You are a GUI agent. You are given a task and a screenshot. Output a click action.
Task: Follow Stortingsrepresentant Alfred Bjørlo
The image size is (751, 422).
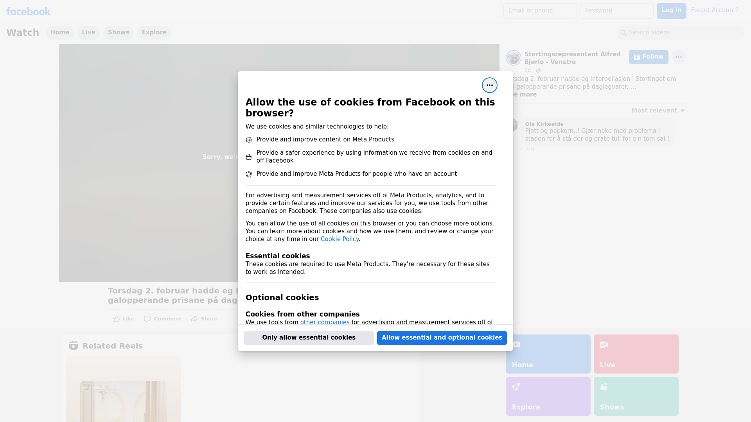tap(649, 57)
